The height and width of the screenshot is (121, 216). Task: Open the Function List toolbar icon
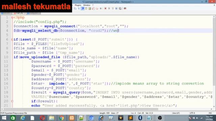pos(93,8)
